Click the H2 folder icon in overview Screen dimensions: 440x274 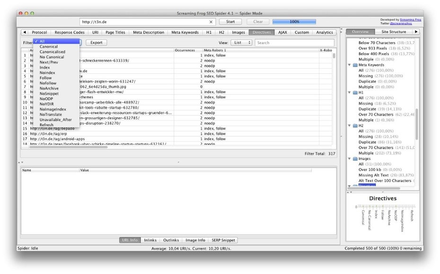click(355, 125)
